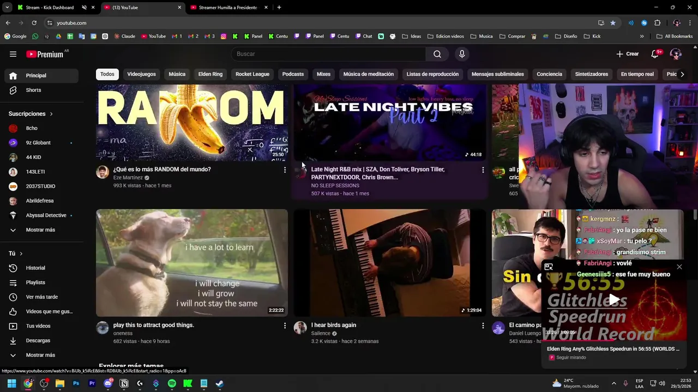
Task: Launch Spotify from the taskbar
Action: click(x=172, y=383)
